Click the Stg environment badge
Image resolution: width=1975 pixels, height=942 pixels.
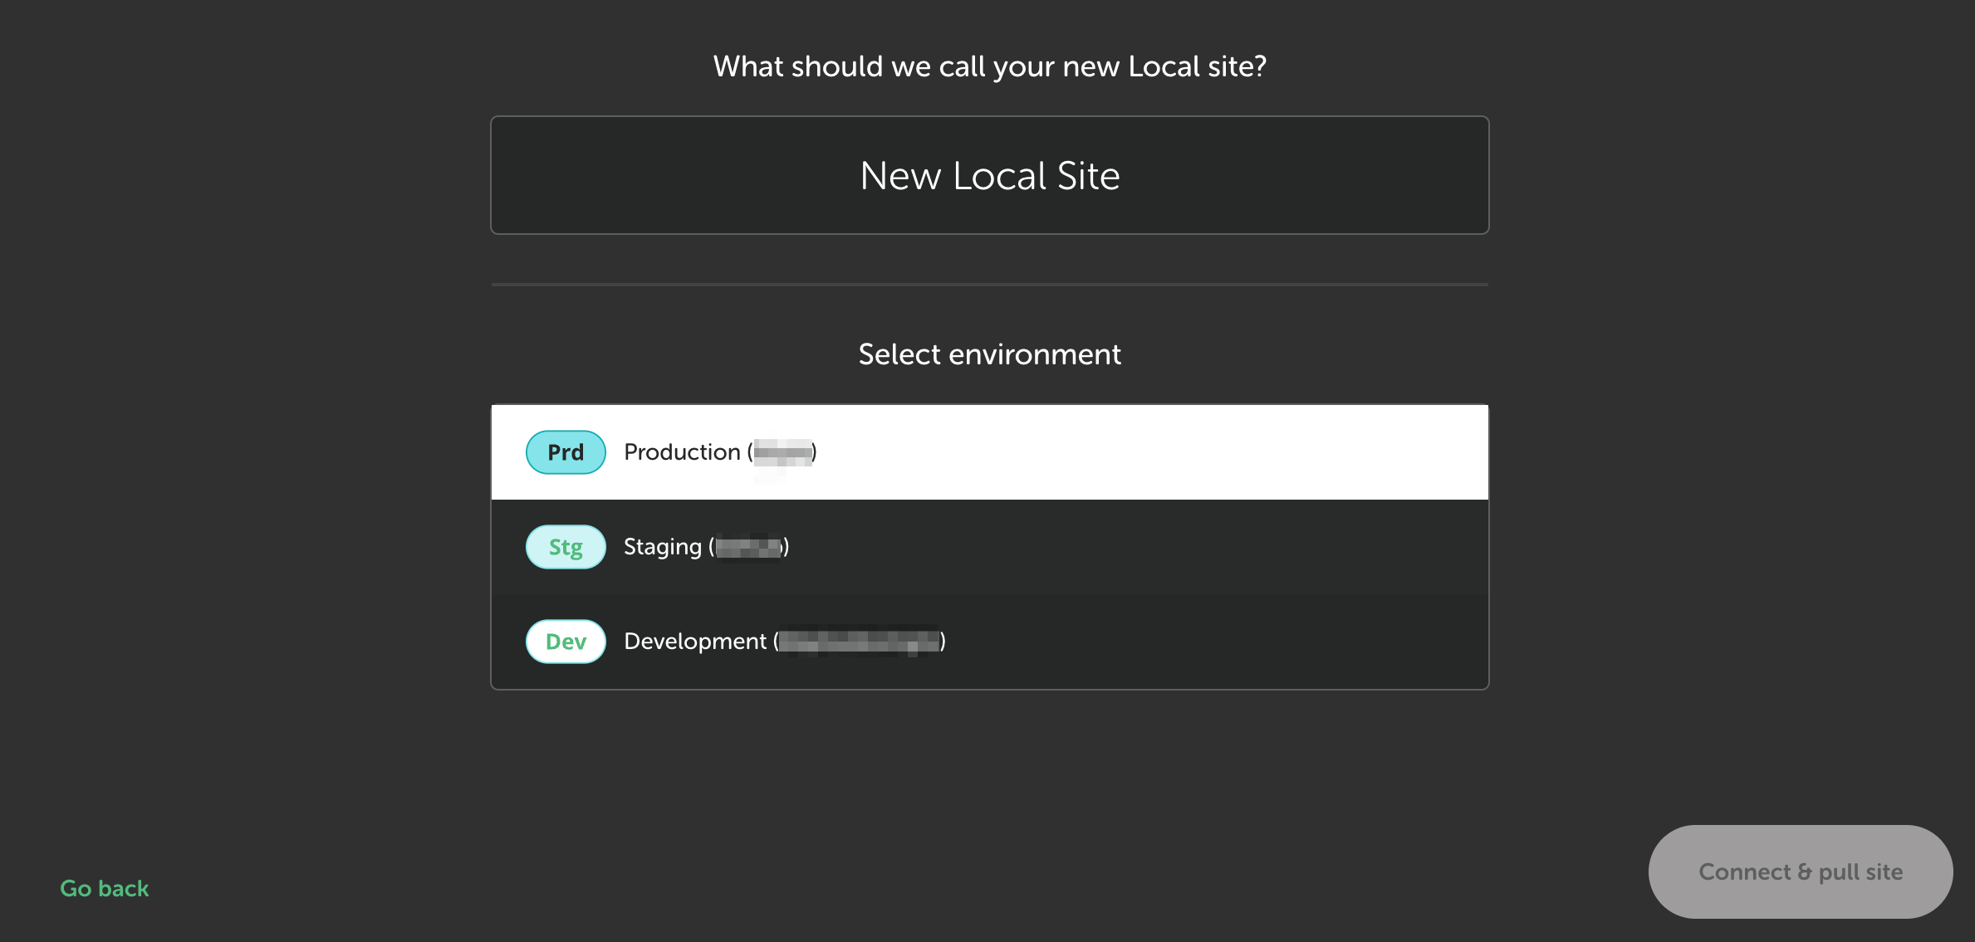click(x=566, y=547)
